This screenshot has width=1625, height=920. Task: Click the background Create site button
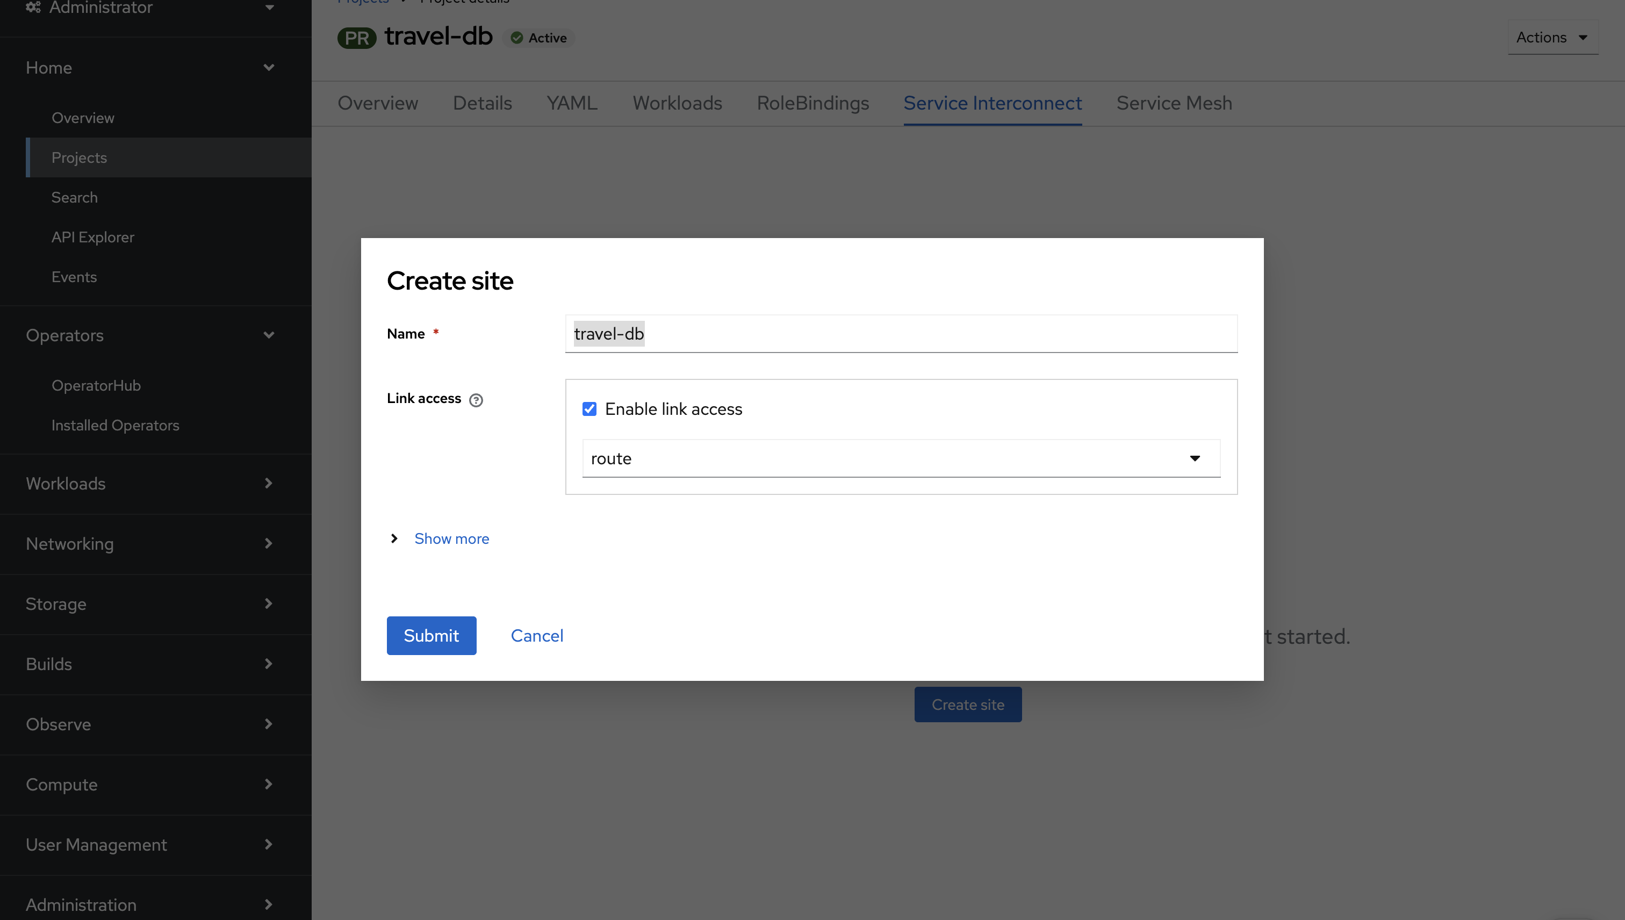point(968,705)
